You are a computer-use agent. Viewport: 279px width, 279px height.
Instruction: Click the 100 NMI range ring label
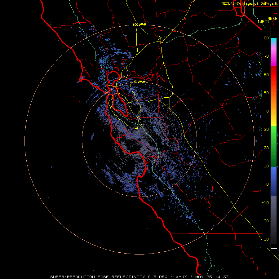pyautogui.click(x=139, y=24)
